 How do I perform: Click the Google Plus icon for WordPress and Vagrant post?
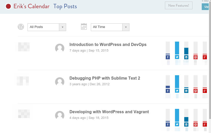pyautogui.click(x=205, y=125)
